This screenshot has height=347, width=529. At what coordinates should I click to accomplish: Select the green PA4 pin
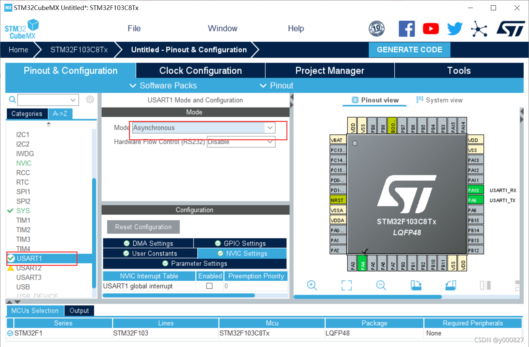362,263
